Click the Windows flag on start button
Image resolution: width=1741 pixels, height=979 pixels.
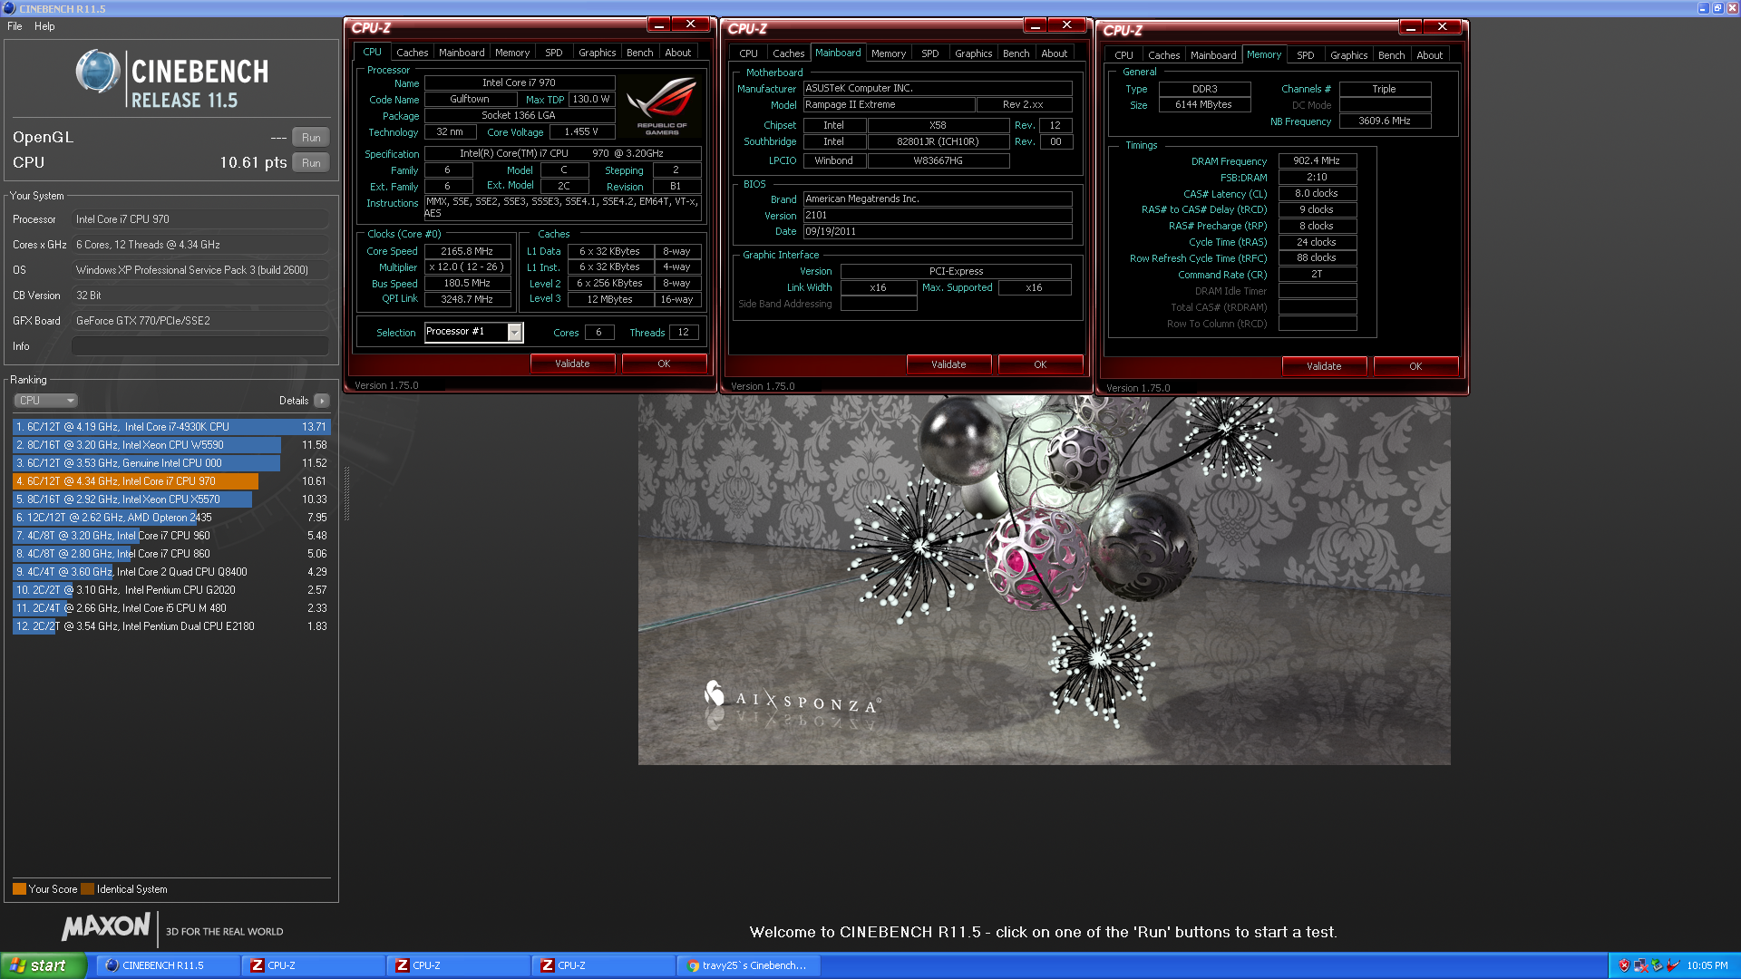coord(17,965)
